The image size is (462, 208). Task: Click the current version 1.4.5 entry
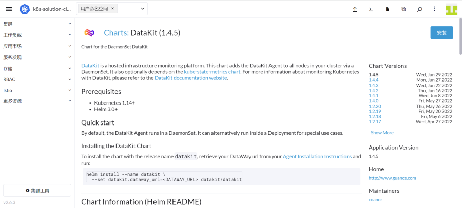click(x=374, y=75)
